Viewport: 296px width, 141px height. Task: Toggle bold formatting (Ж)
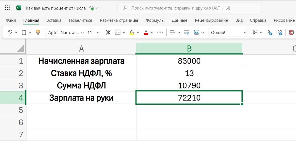click(x=108, y=32)
